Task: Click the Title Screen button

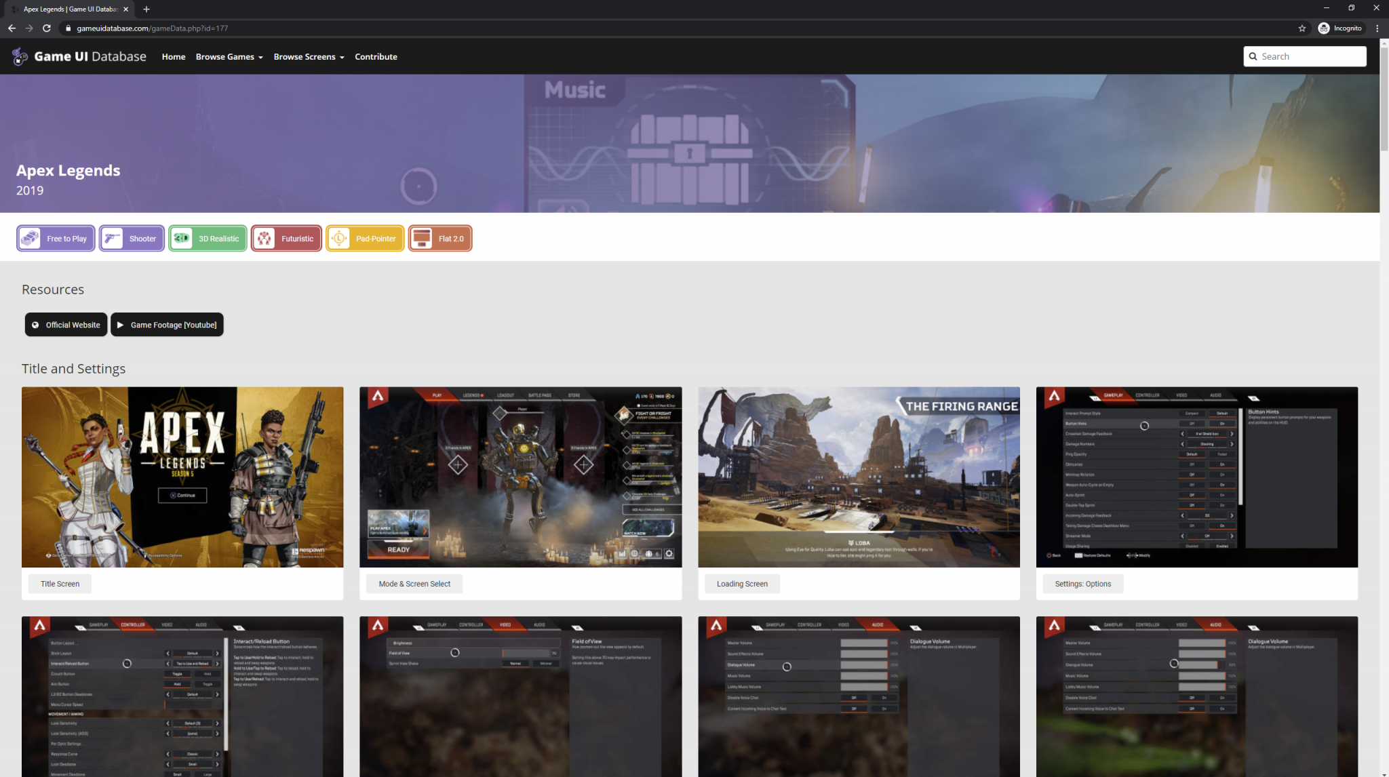Action: tap(60, 583)
